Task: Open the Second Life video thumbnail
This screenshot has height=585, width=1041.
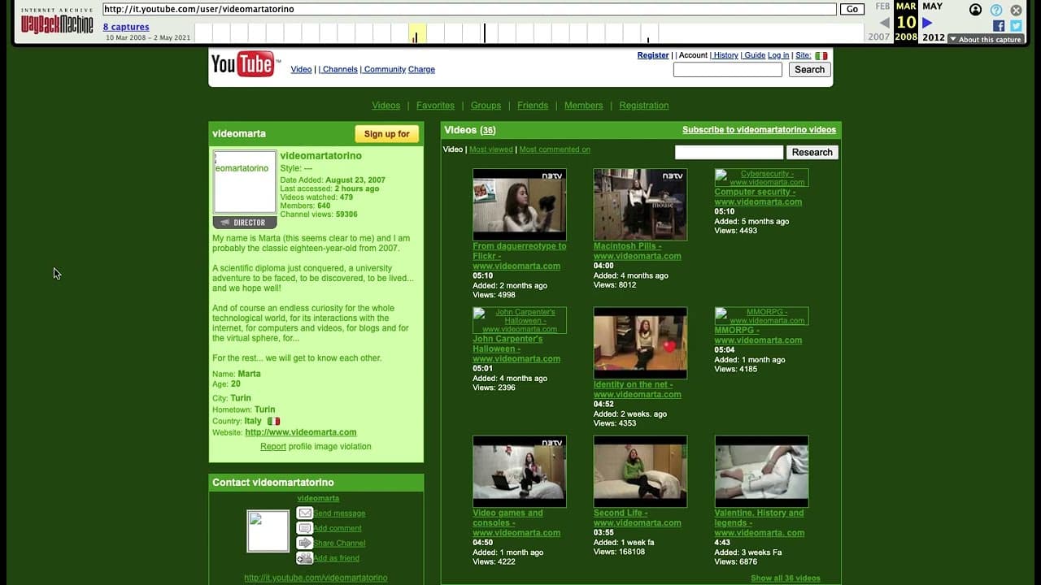Action: (640, 471)
